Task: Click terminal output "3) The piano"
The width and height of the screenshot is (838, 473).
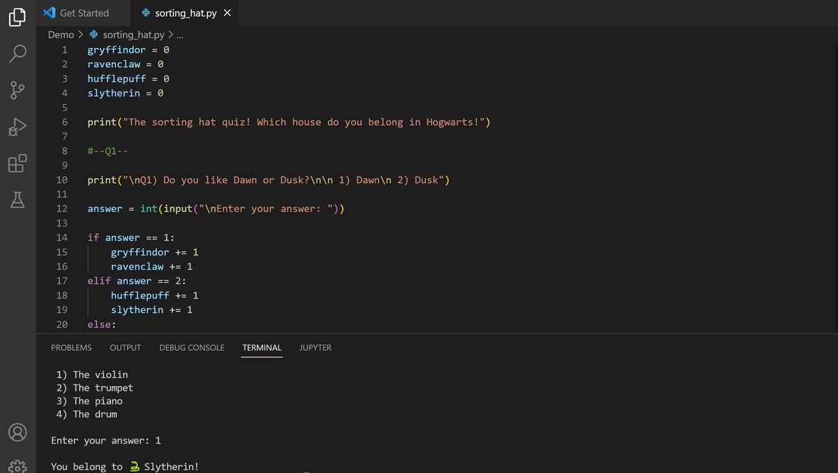Action: click(x=89, y=401)
